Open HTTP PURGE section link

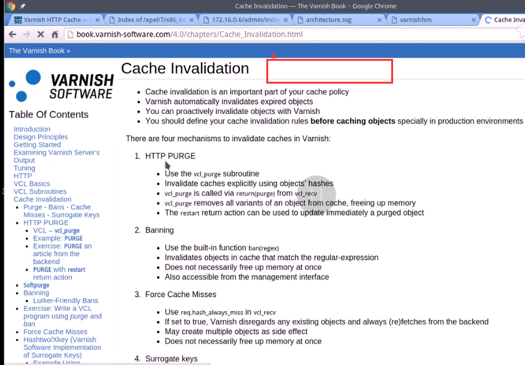46,223
